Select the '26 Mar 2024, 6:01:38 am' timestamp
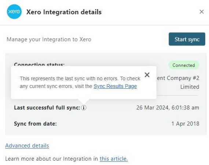 tap(168, 108)
